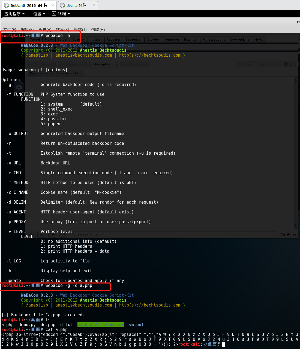Open the terminal 帮助(H) menu
Screen dimensions: 300x349
point(98,29)
